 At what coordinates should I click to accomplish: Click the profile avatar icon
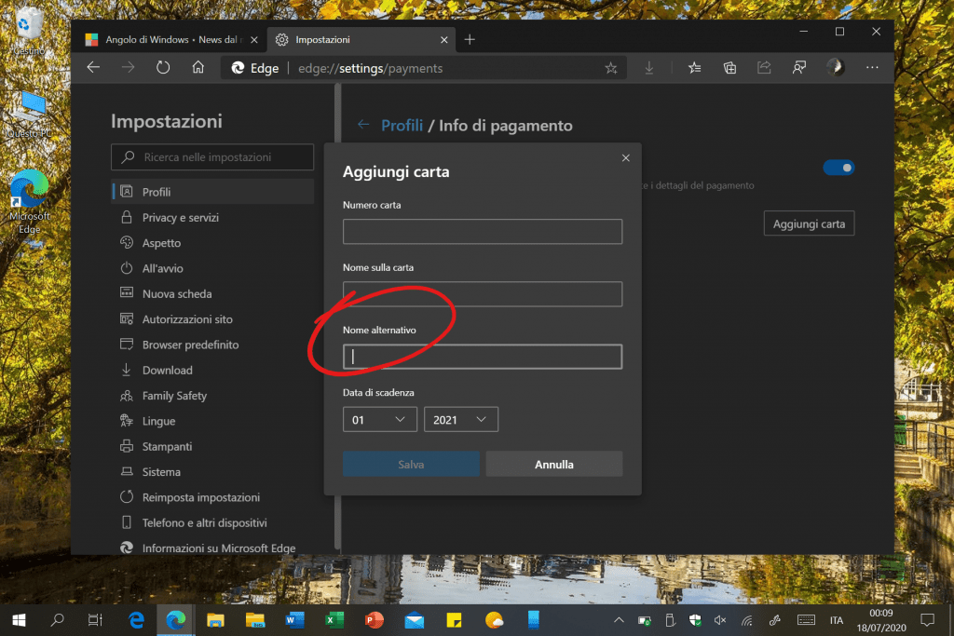point(835,67)
